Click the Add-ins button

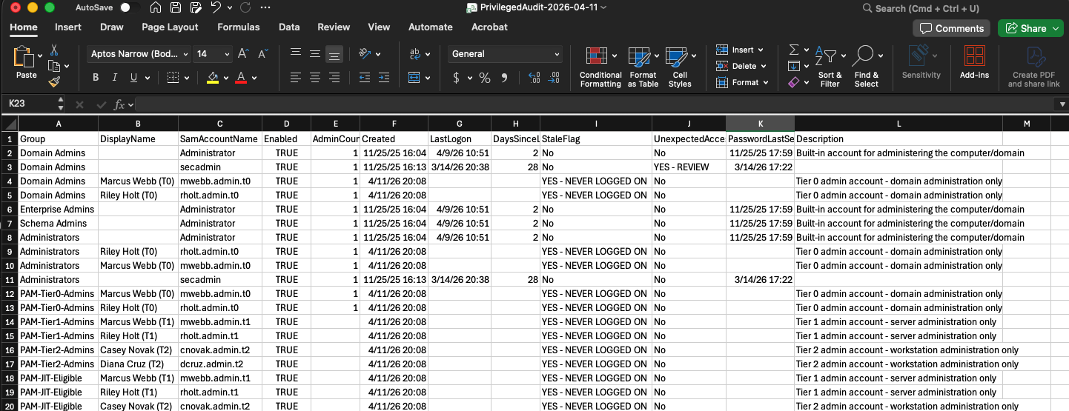974,63
